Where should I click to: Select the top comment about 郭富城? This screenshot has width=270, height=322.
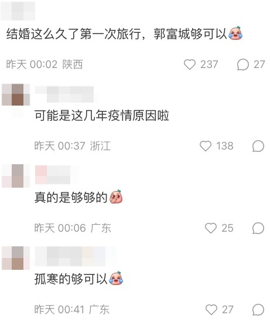(x=124, y=33)
